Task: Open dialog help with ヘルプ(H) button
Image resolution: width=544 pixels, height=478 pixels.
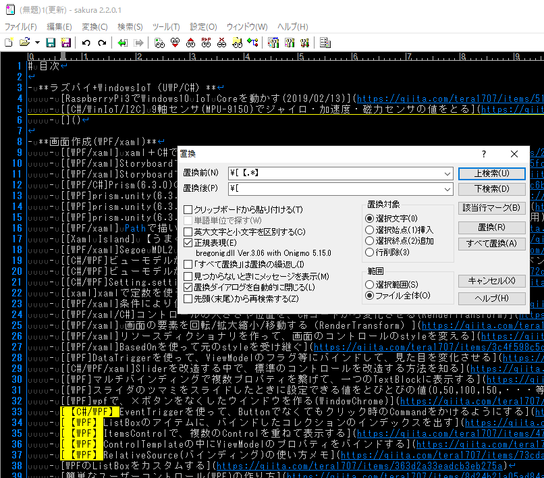Action: click(491, 298)
